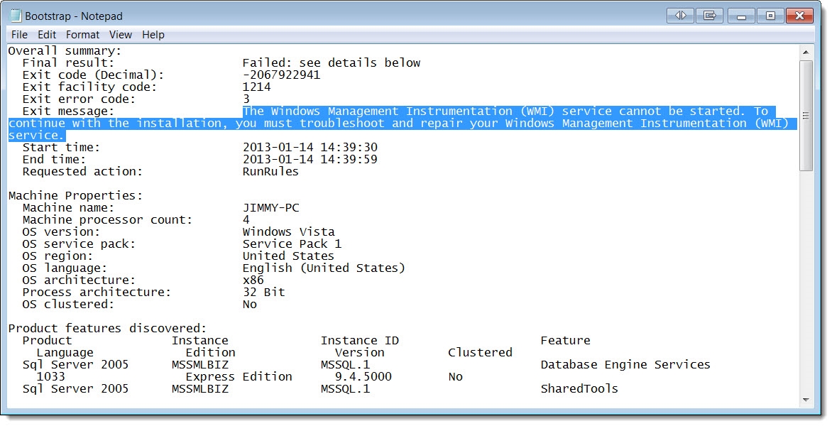Open the Edit menu

pos(47,35)
